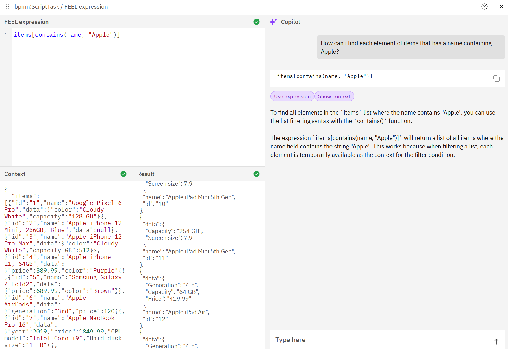Click the Result panel vertical scrollbar
The image size is (508, 349).
pos(264,310)
